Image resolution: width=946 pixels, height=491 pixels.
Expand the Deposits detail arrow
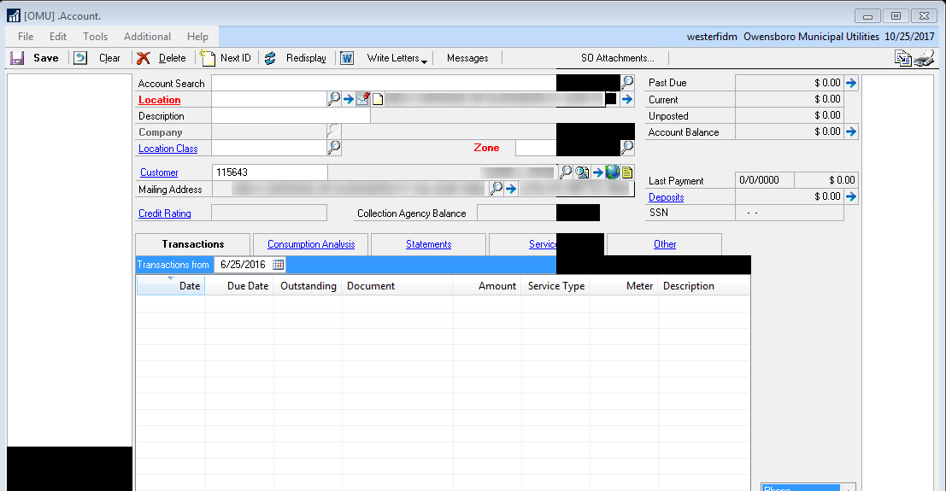pyautogui.click(x=850, y=197)
